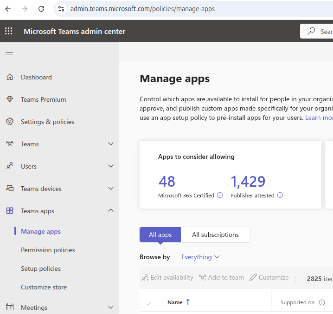Collapse the Teams apps section chevron

[111, 210]
